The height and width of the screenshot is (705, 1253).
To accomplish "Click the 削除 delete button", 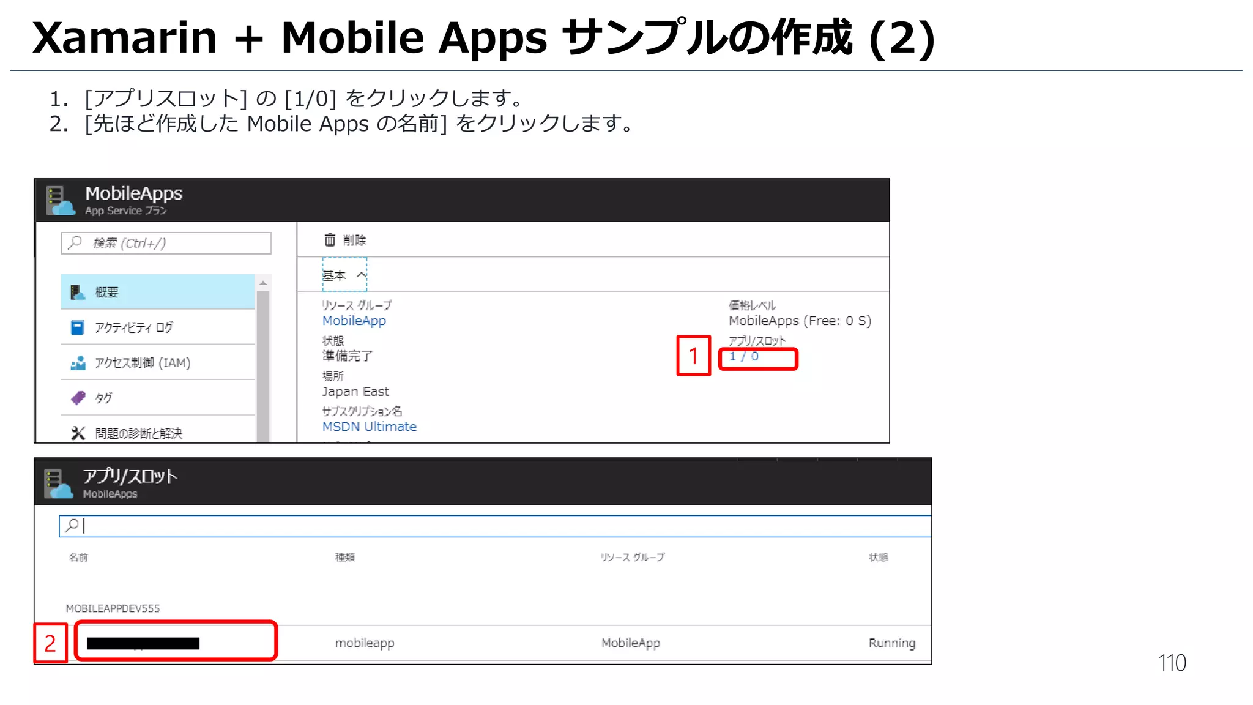I will 345,240.
